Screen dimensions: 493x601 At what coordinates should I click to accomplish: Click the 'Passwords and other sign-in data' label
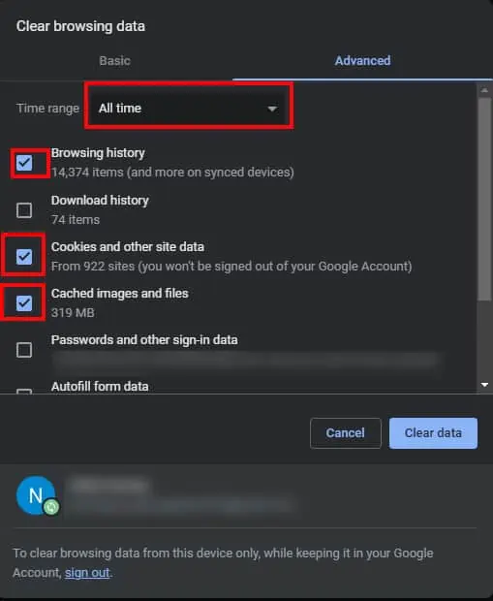click(x=144, y=340)
